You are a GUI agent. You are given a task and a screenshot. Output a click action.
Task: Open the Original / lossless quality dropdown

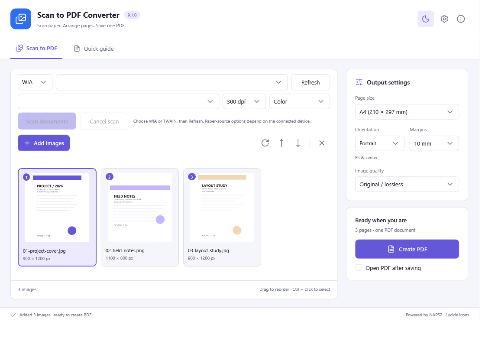click(407, 185)
